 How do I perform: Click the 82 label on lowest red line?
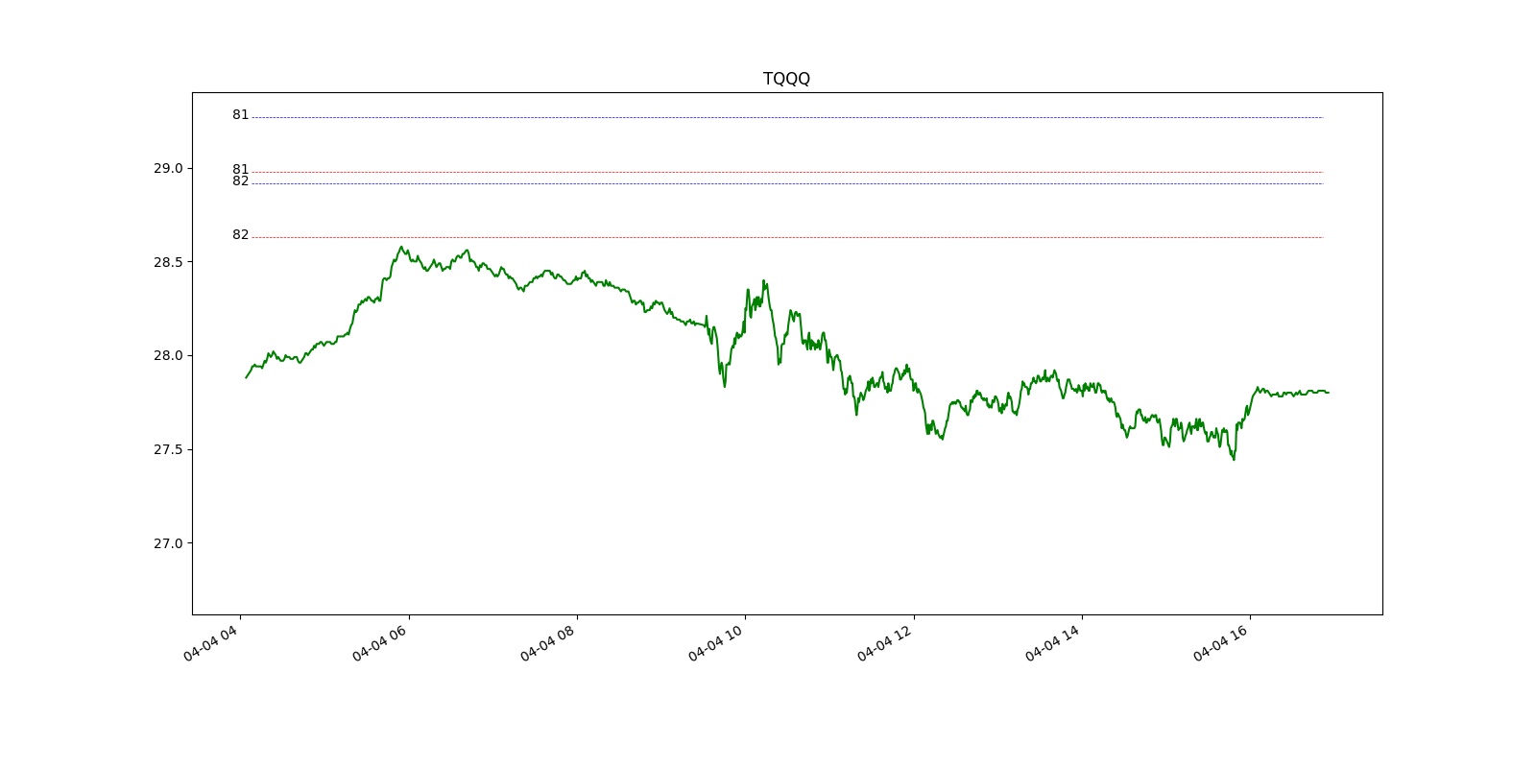tap(240, 235)
